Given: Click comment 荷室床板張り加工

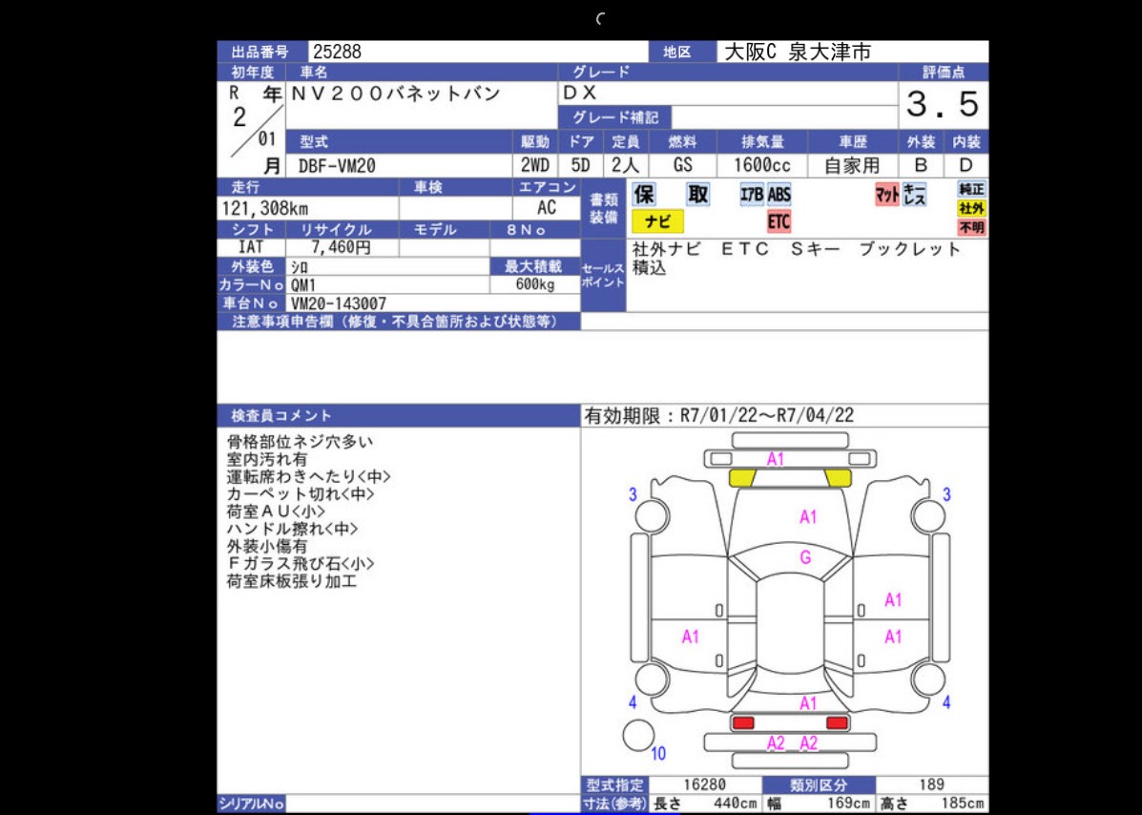Looking at the screenshot, I should 292,581.
